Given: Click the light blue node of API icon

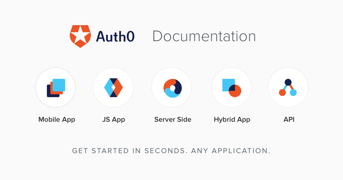Looking at the screenshot, I should 293,93.
